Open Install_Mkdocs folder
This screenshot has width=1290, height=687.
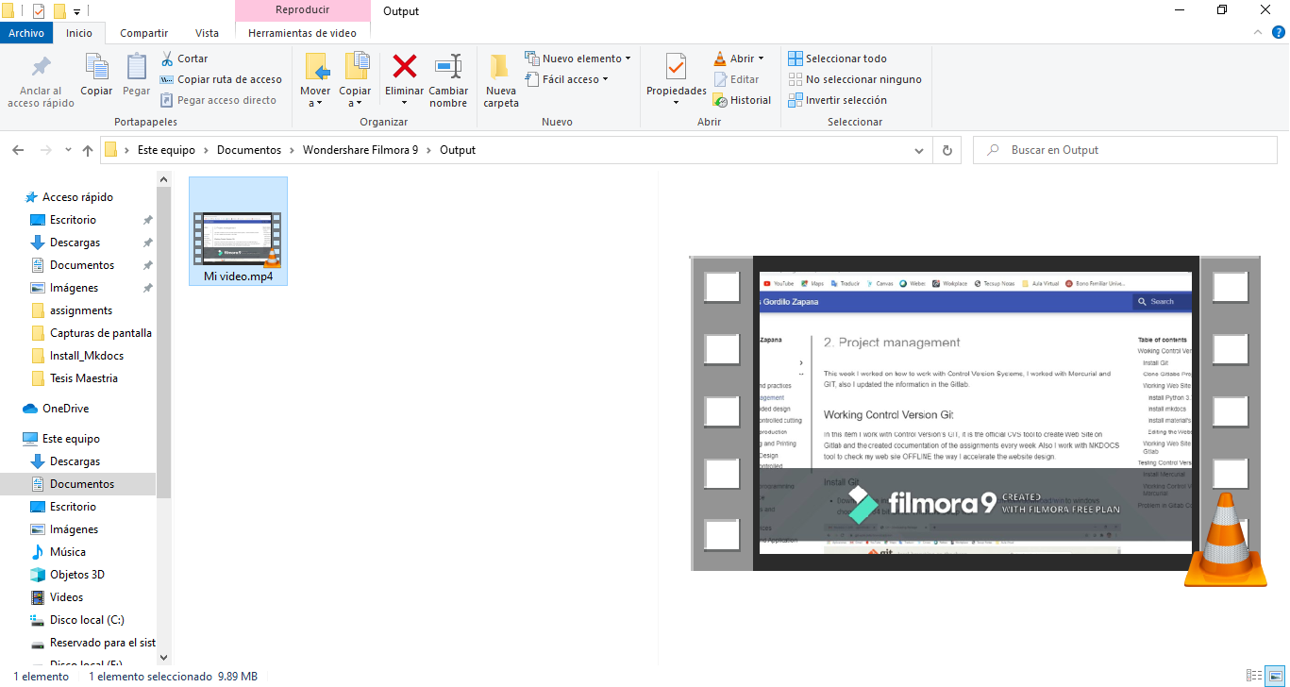87,356
